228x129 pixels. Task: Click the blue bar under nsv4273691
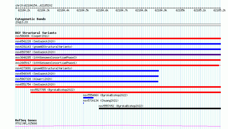[87, 71]
